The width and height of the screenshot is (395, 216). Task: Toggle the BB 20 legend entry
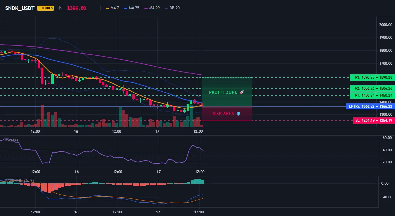172,8
